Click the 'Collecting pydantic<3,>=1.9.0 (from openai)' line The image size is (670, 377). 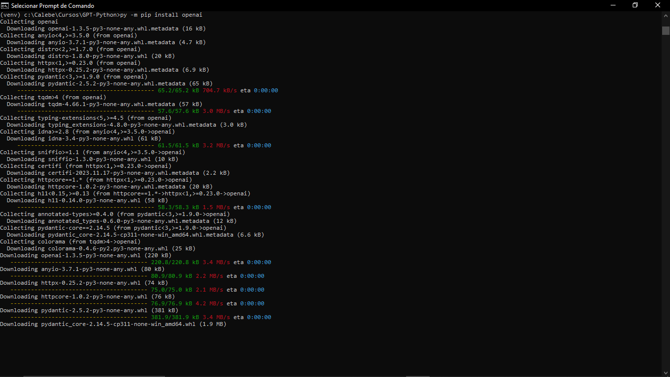pyautogui.click(x=74, y=77)
